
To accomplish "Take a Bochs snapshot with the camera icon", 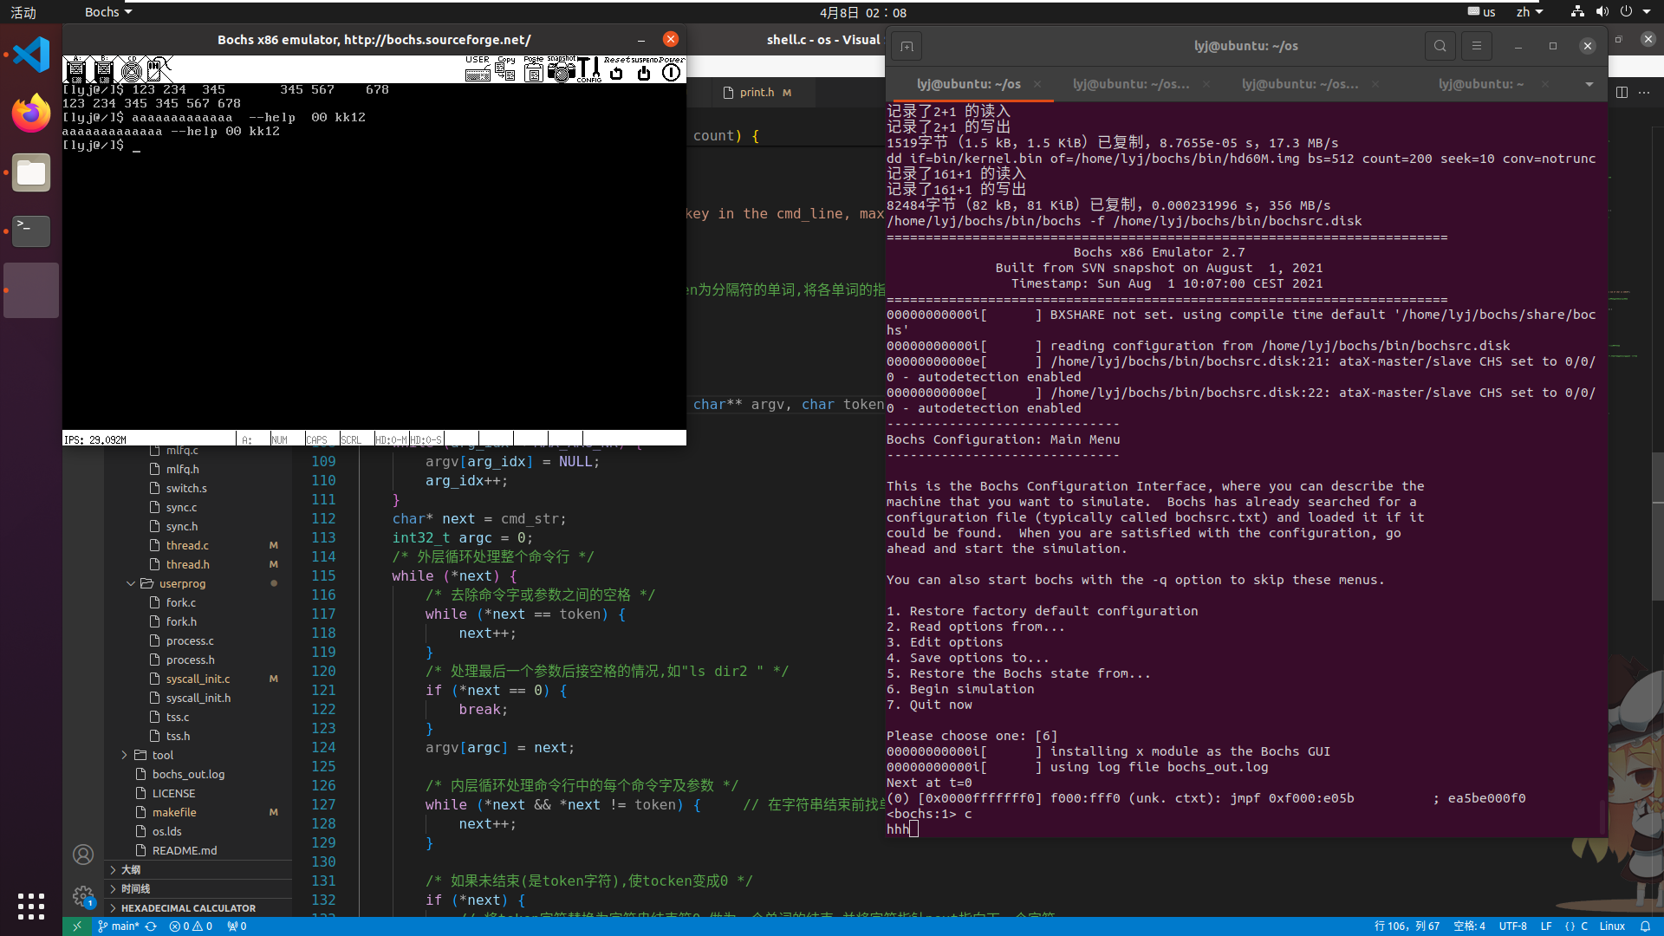I will coord(561,69).
